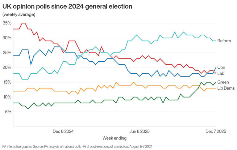Click the 5% y-axis label
The image size is (237, 150).
(x=8, y=112)
